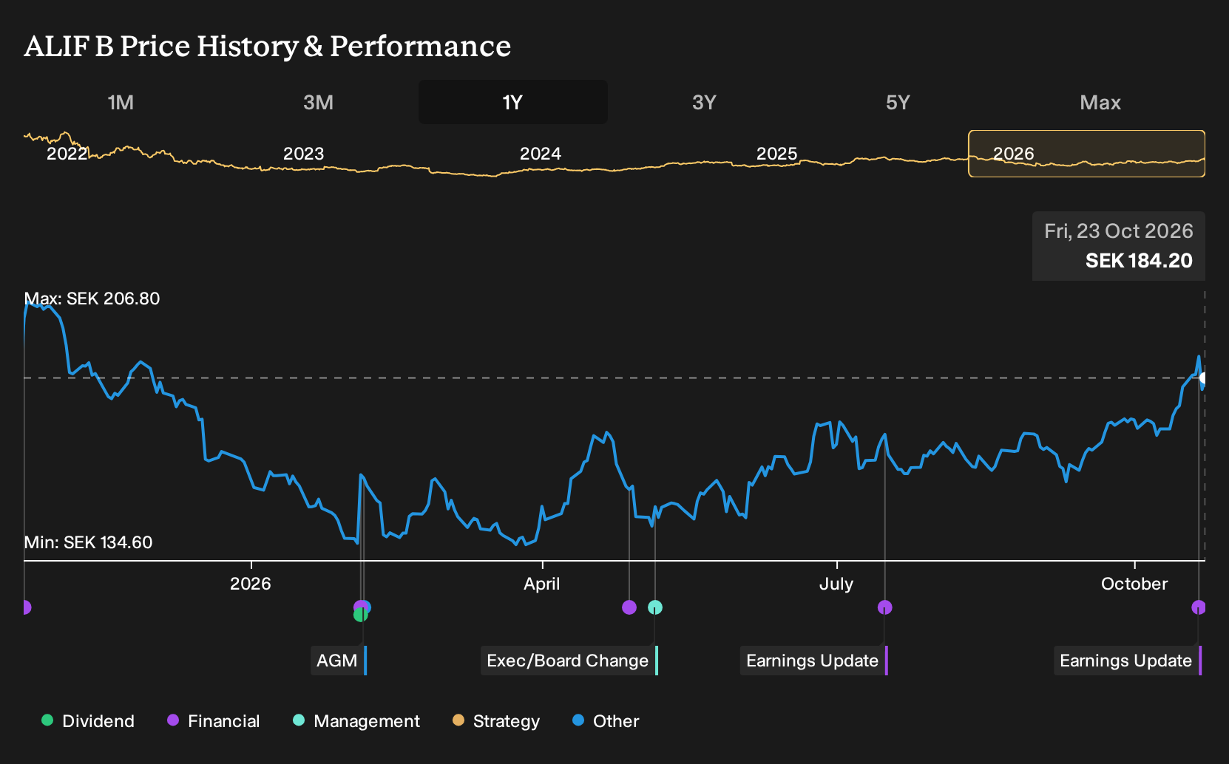Jump to the 2023 label in mini chart
The width and height of the screenshot is (1229, 764).
pyautogui.click(x=303, y=154)
